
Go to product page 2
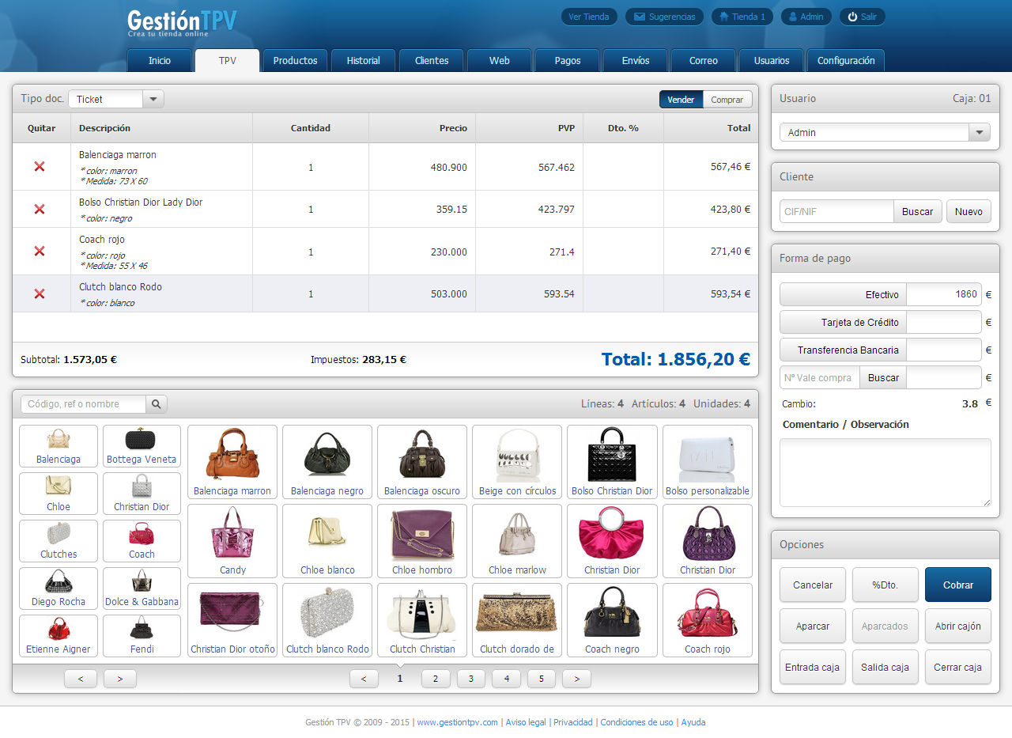[x=436, y=679]
